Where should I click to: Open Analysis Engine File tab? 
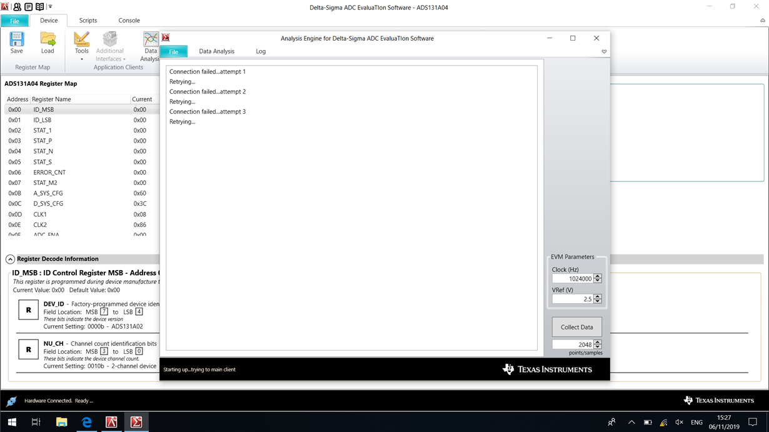(x=174, y=52)
